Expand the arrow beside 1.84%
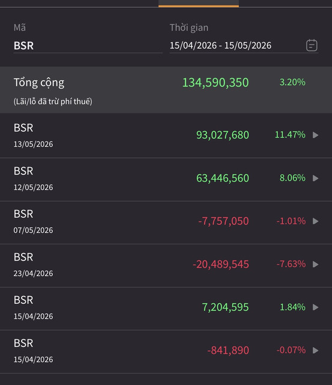 point(316,307)
